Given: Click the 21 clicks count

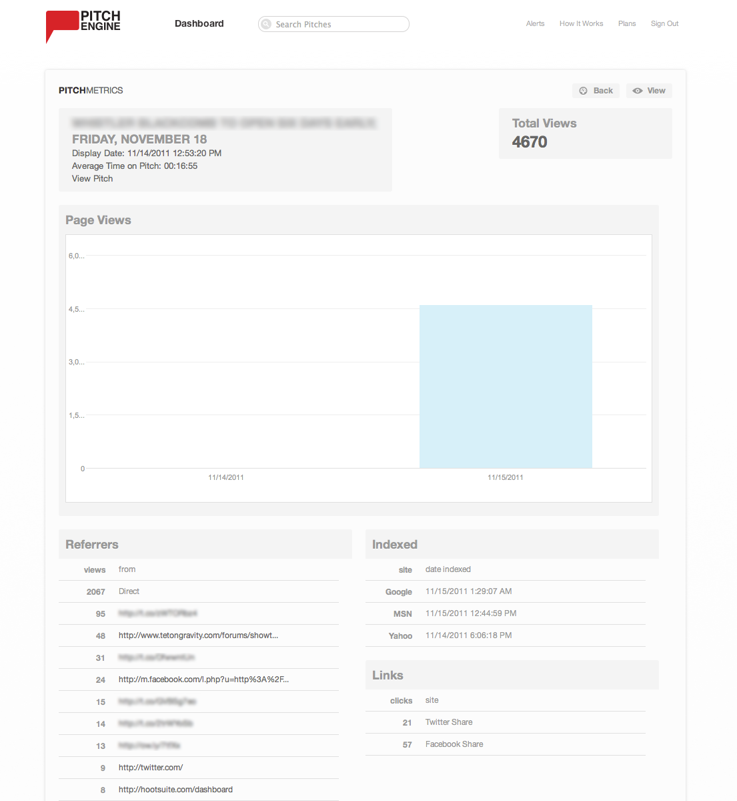Looking at the screenshot, I should coord(407,723).
